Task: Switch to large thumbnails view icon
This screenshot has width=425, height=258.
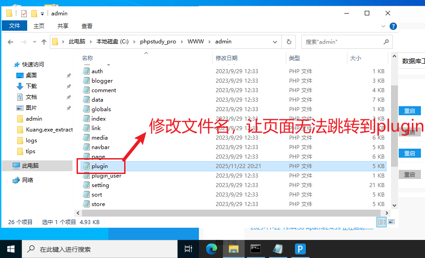Action: pos(391,222)
